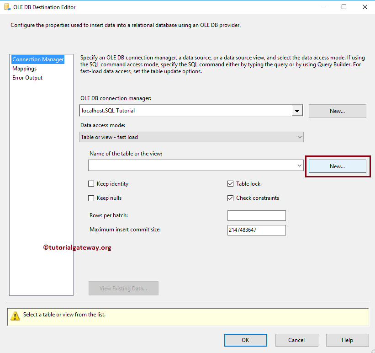Click the OLE DB Destination Editor title icon
375x353 pixels.
pos(7,7)
